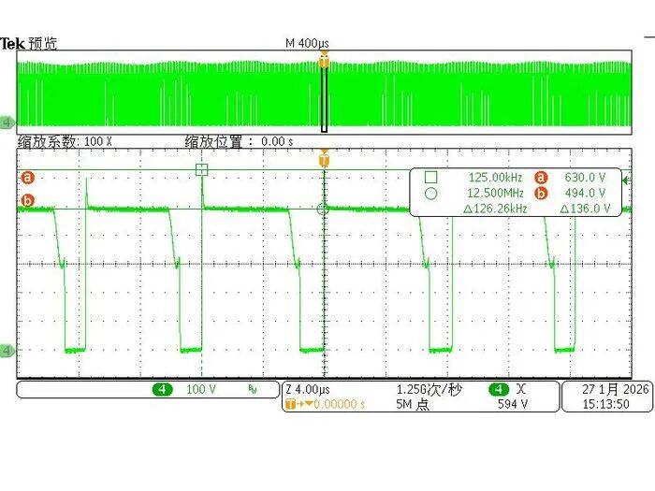
Task: Click the orange trigger T marker in the zoom window
Action: pyautogui.click(x=324, y=160)
